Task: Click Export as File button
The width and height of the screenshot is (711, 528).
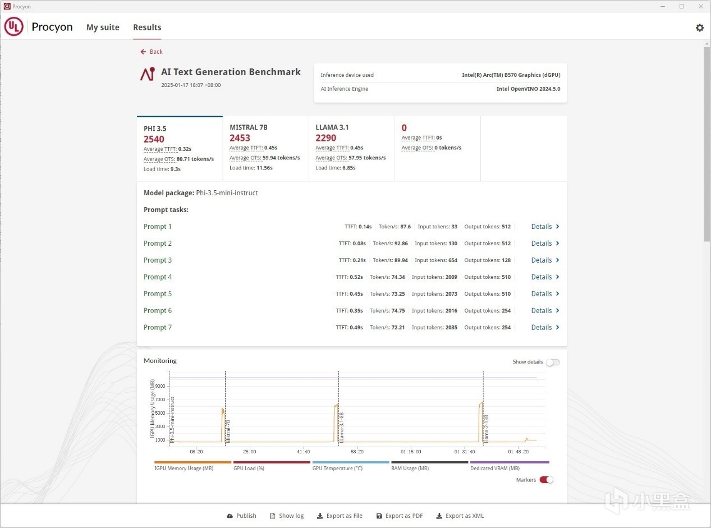Action: click(340, 516)
